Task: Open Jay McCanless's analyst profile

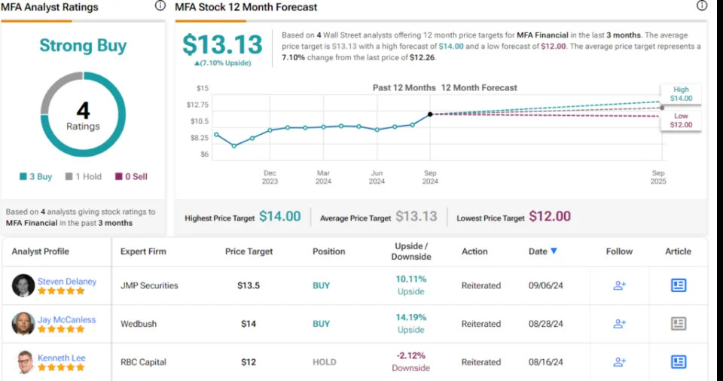Action: tap(67, 320)
